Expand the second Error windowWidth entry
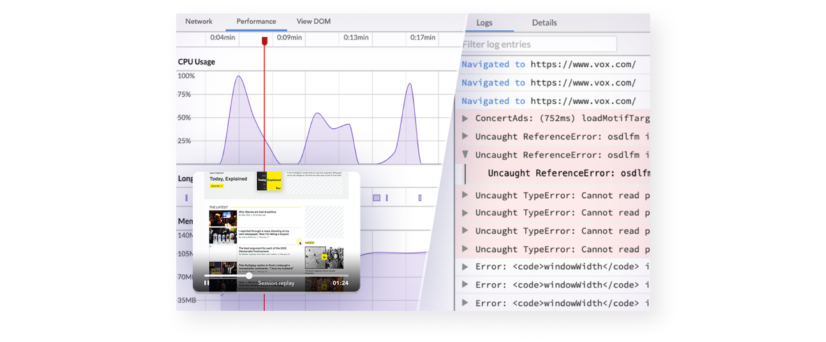Screen dimensions: 826x342 pos(465,284)
